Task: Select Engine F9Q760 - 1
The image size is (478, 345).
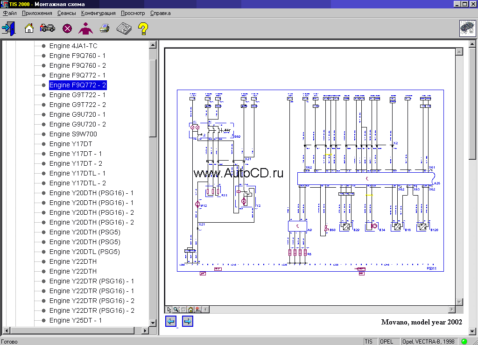Action: click(77, 56)
